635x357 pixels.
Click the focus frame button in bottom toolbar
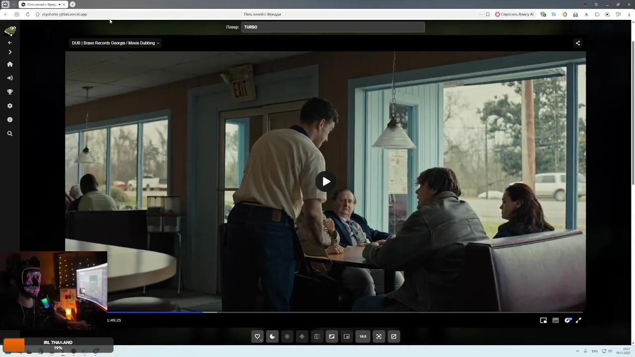point(379,337)
